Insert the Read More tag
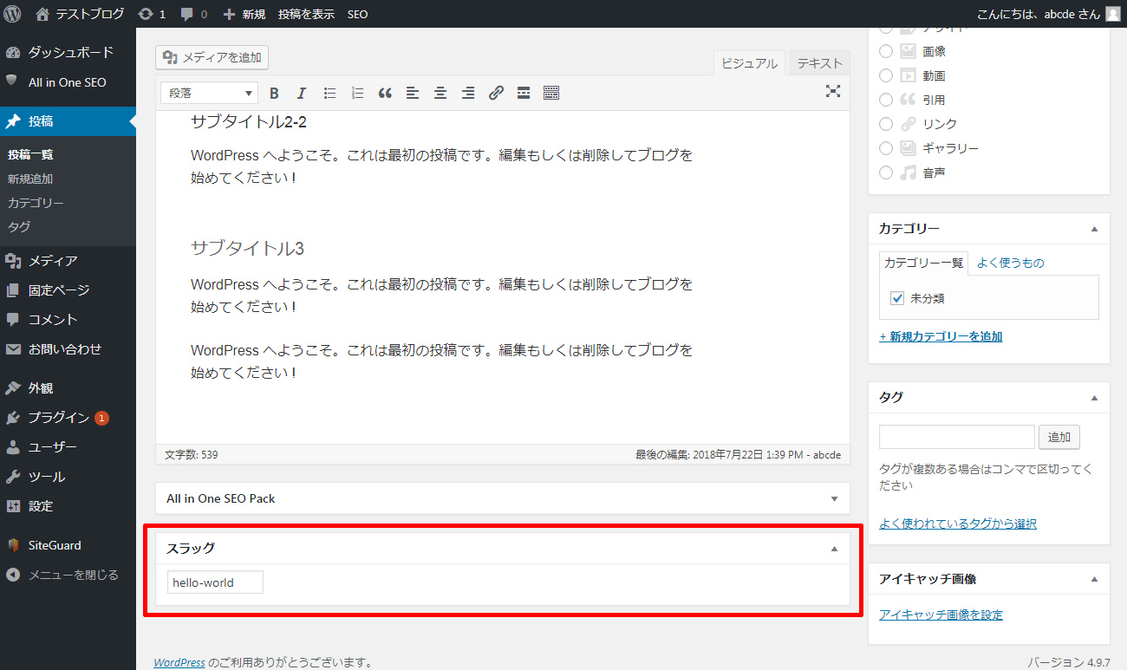 click(x=524, y=94)
